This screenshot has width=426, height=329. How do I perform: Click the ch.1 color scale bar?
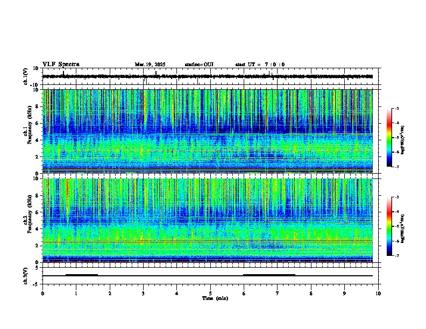tap(389, 138)
